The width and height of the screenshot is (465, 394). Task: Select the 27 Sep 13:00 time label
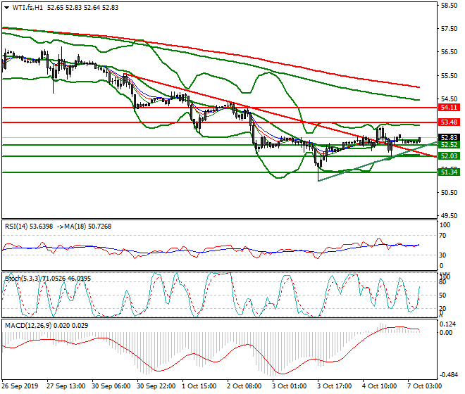coord(66,386)
